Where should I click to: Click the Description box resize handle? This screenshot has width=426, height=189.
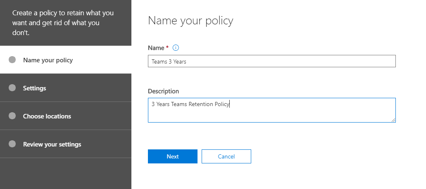[393, 120]
